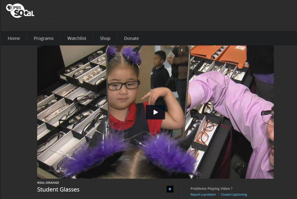
Task: Click the Report a problem link
Action: point(203,195)
